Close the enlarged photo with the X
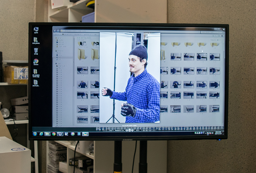Image resolution: width=256 pixels, height=173 pixels. (224, 29)
